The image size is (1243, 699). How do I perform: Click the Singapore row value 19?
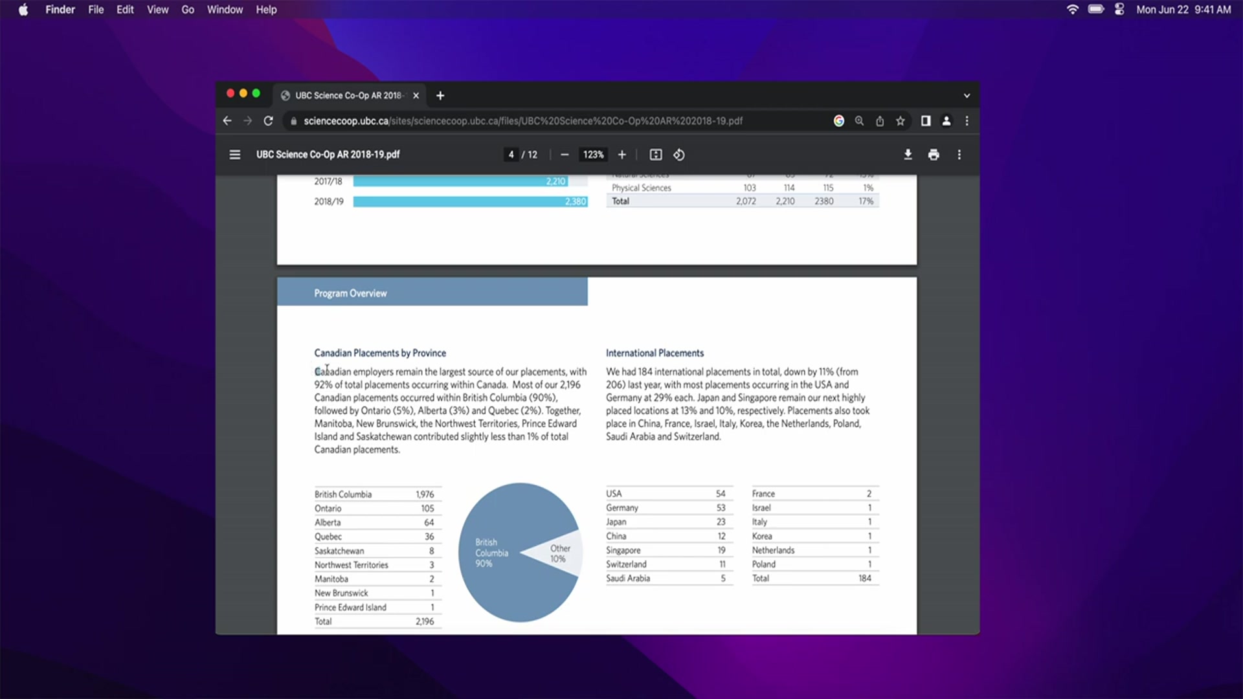pos(721,550)
